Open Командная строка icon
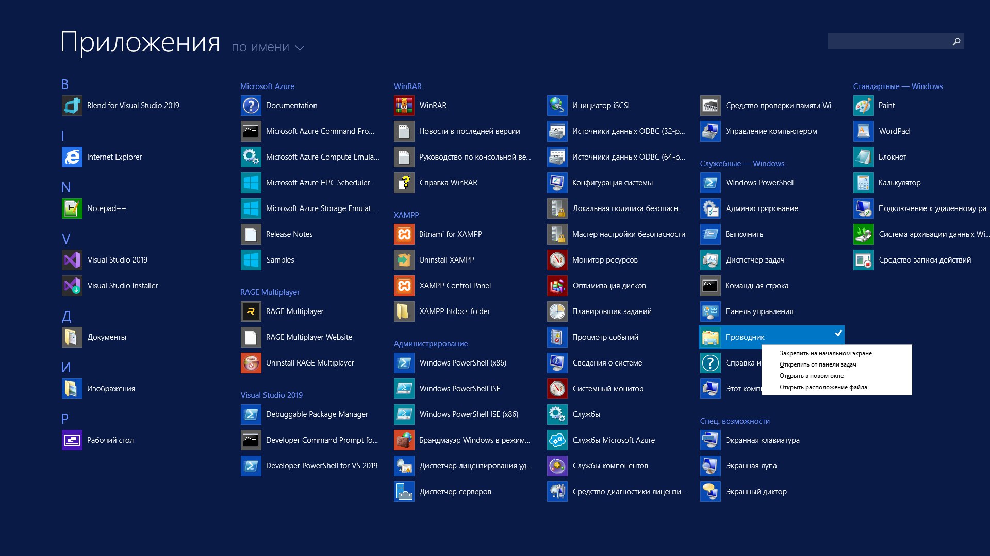The height and width of the screenshot is (556, 990). [711, 286]
